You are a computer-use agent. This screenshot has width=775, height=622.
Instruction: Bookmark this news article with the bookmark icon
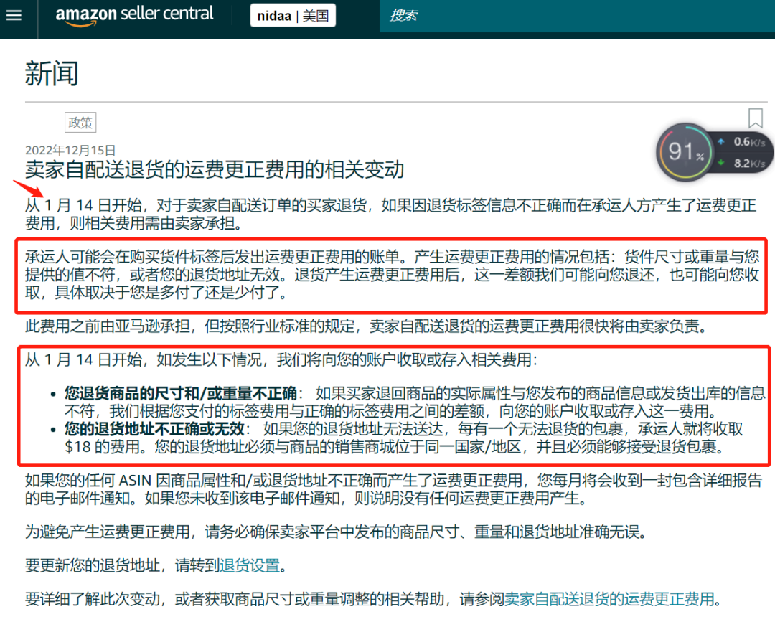pos(755,118)
